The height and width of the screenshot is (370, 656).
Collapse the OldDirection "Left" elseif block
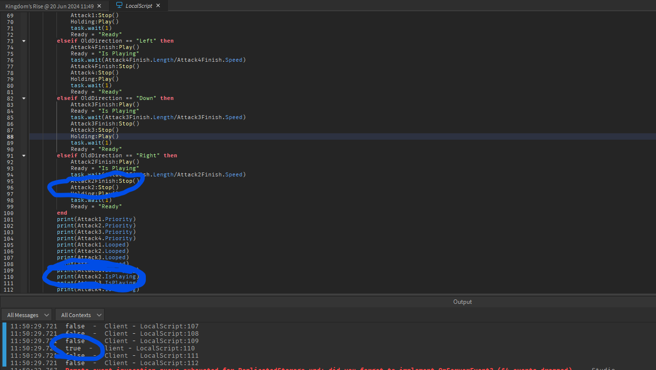point(23,40)
